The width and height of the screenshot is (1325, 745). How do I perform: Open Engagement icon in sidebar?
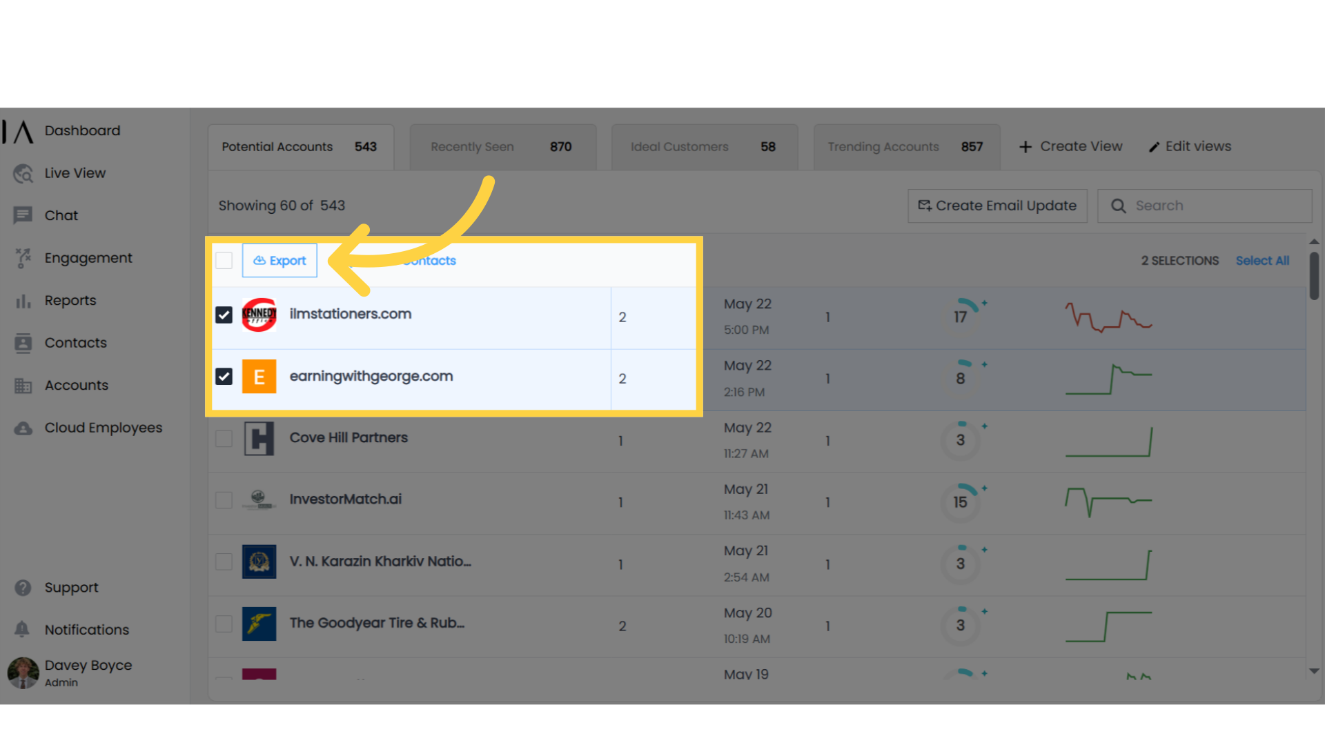click(23, 258)
